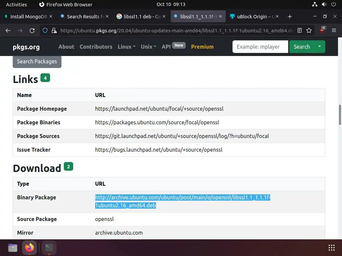Click the packages.ubuntu.com source URL
The height and width of the screenshot is (256, 342).
tap(157, 122)
